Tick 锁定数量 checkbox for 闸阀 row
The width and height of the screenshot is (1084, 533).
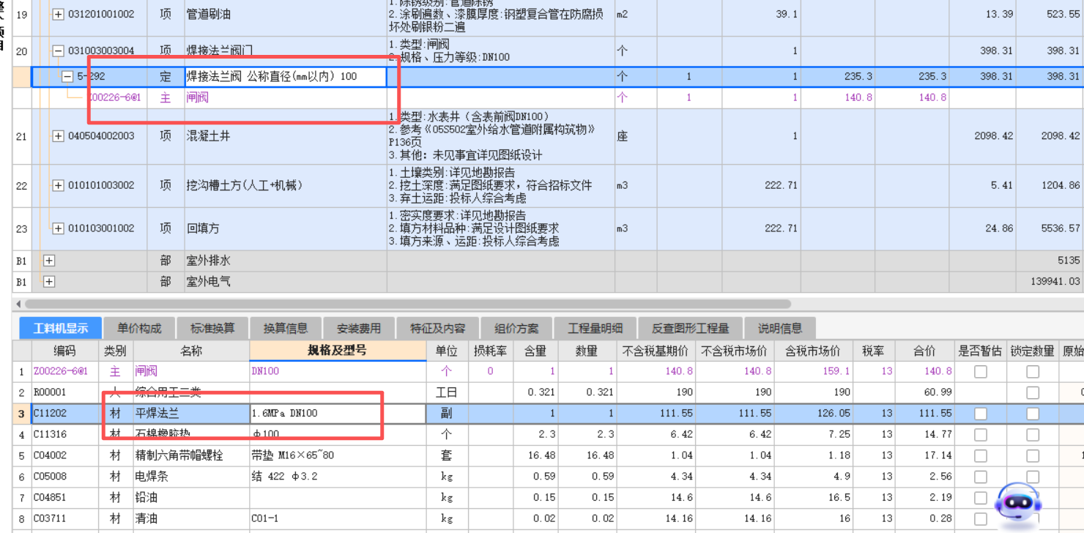[1033, 372]
